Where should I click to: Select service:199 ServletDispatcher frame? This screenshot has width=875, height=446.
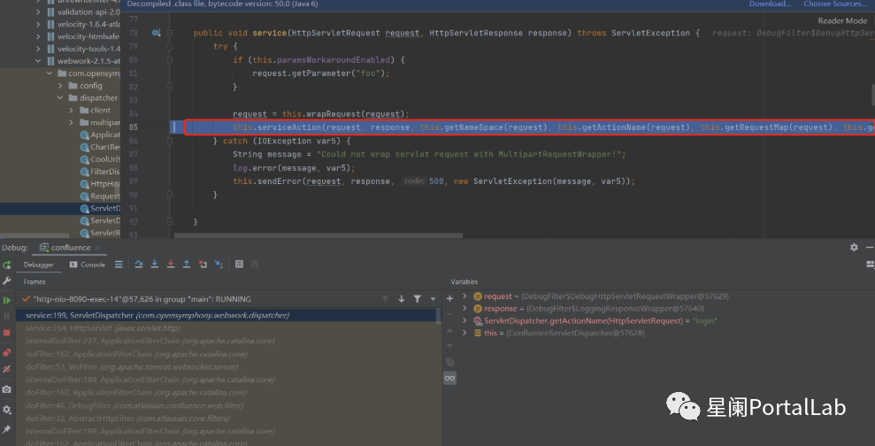click(227, 315)
